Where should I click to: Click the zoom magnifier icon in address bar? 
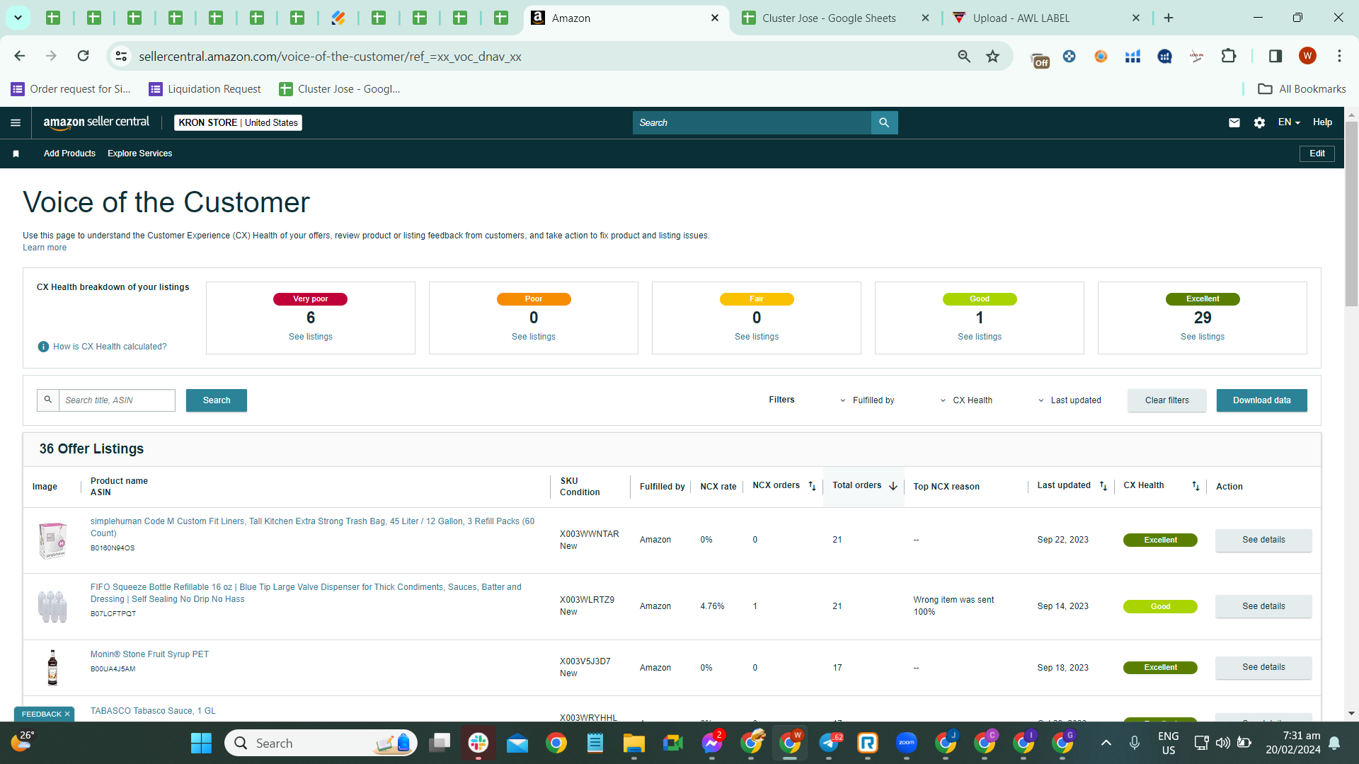964,56
